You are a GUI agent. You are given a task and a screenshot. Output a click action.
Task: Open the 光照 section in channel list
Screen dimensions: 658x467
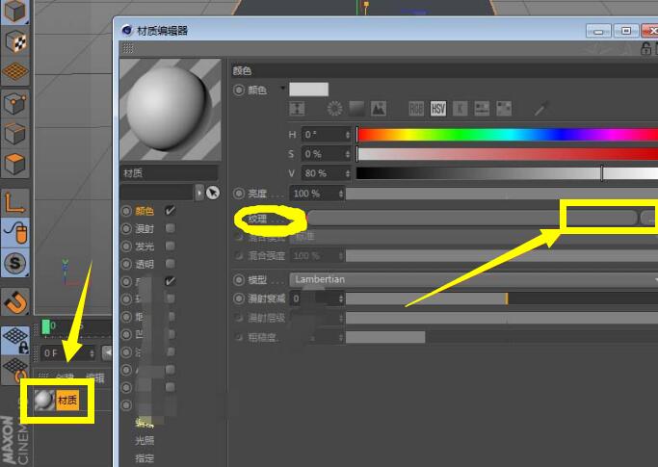tap(145, 440)
